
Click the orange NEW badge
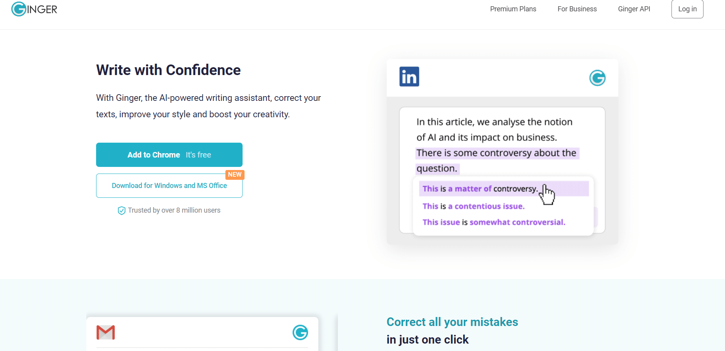pyautogui.click(x=235, y=175)
